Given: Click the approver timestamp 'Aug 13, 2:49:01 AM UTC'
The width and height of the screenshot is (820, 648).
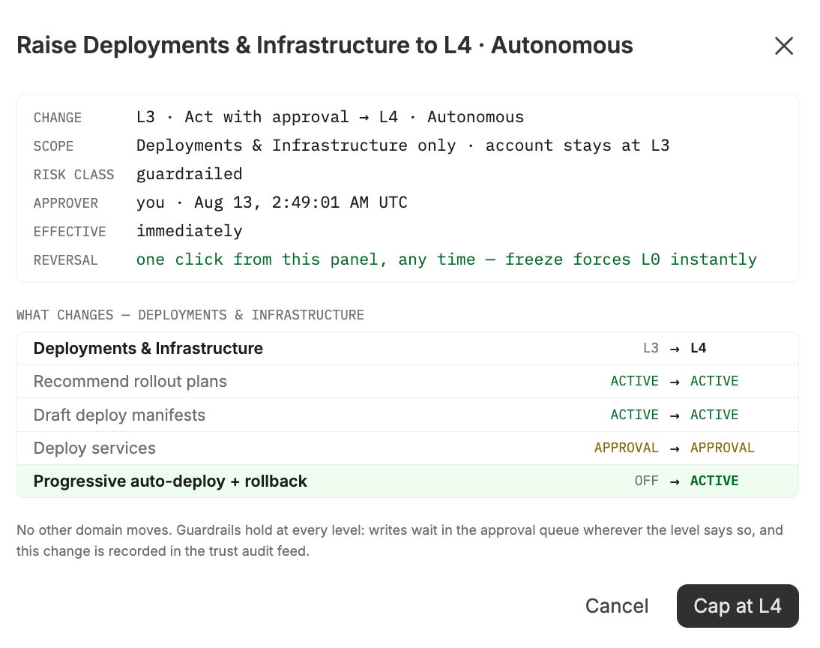Looking at the screenshot, I should click(301, 202).
